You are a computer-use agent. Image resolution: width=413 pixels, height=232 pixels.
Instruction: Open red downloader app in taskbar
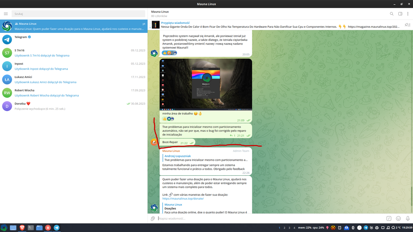(48, 228)
